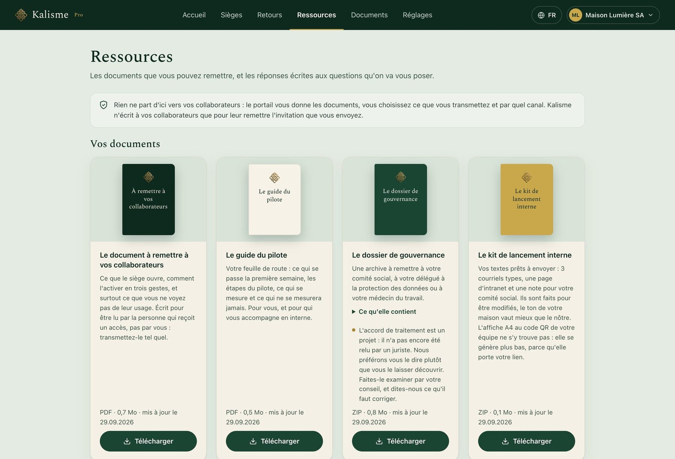
Task: Select the Ressources tab
Action: 316,15
